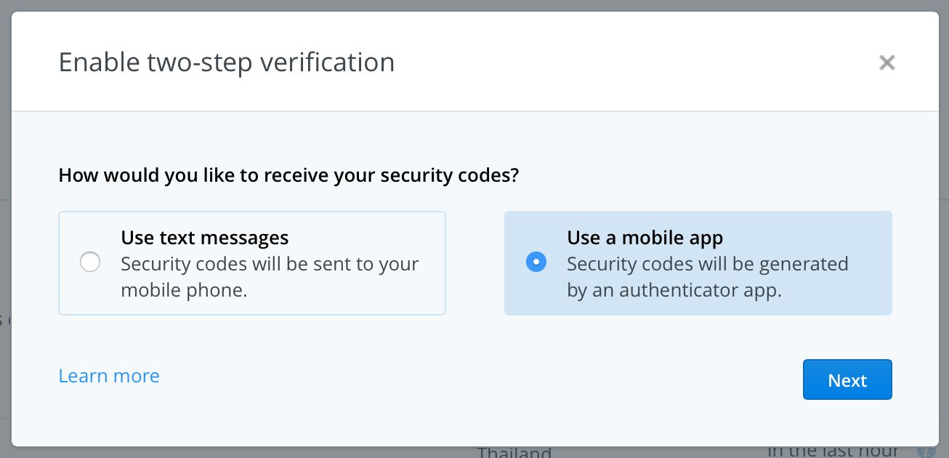Click the "Use a mobile app" heading
Screen dimensions: 949x458
coord(645,238)
